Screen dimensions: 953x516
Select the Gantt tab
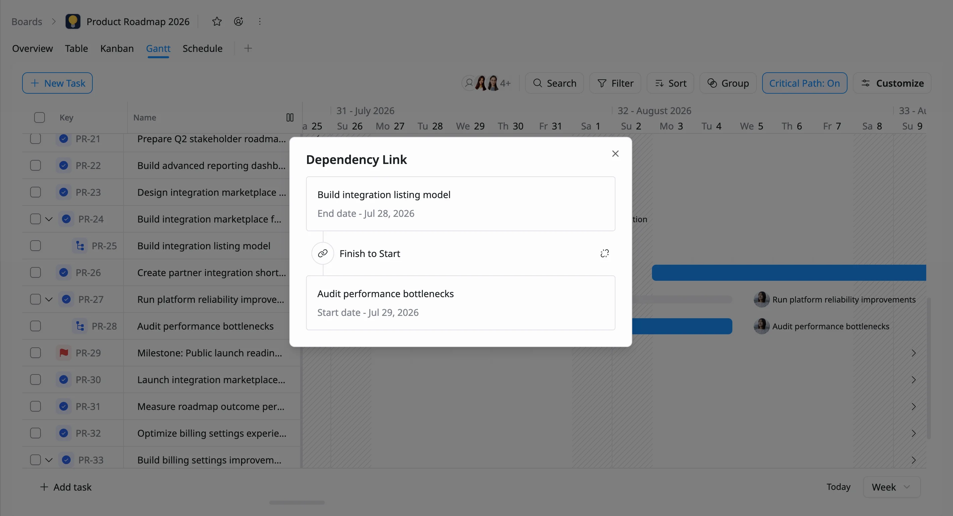pos(158,49)
